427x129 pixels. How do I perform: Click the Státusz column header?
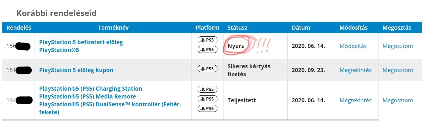coord(237,28)
